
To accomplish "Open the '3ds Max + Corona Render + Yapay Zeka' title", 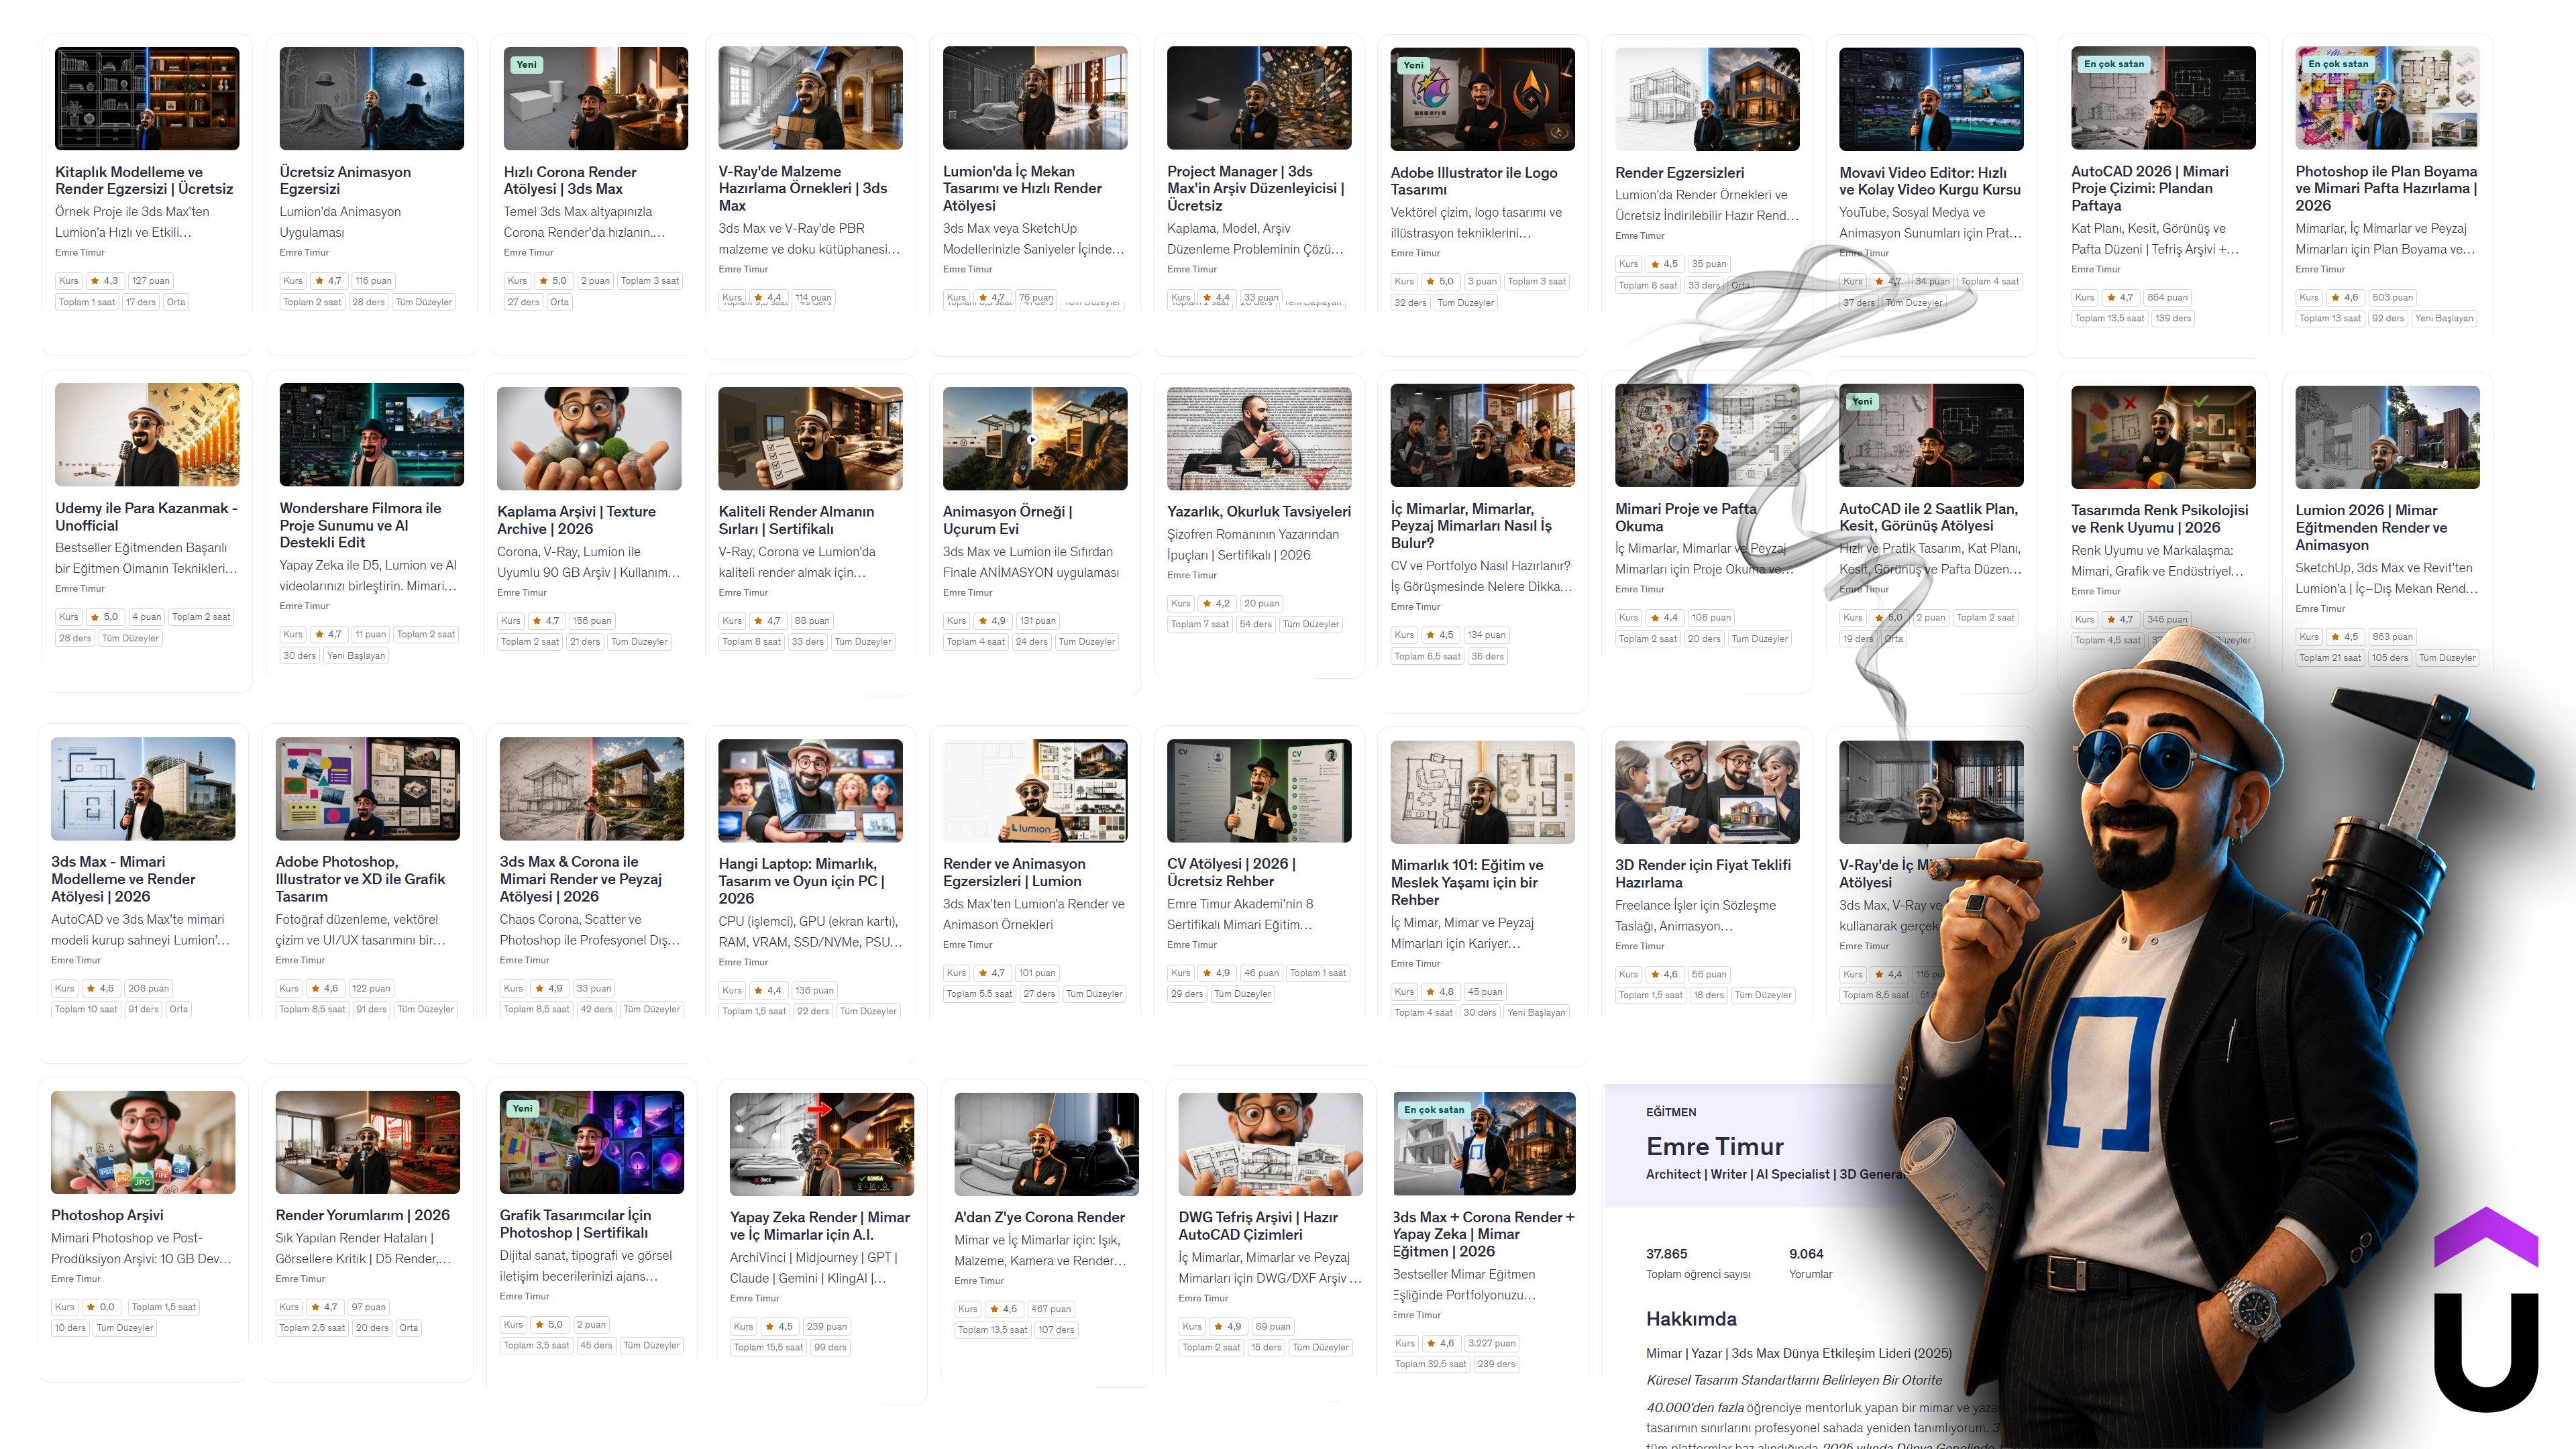I will (x=1483, y=1234).
